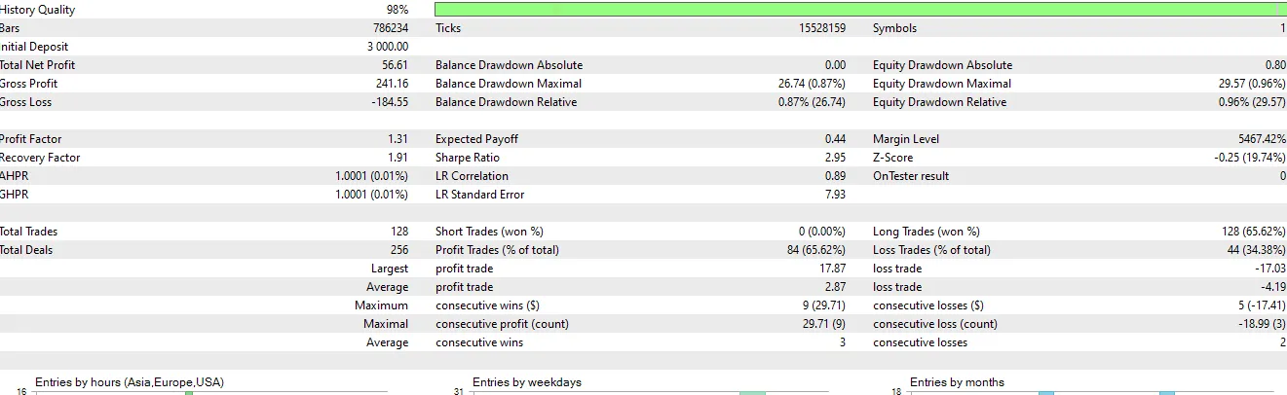Click the Sharpe Ratio label
The image size is (1287, 395).
pyautogui.click(x=467, y=158)
